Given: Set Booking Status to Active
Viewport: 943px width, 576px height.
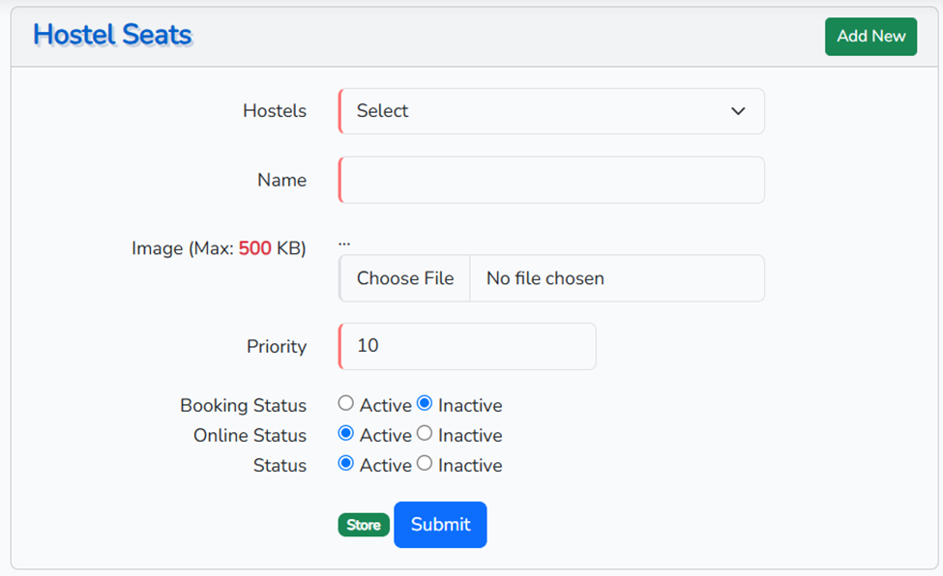Looking at the screenshot, I should pyautogui.click(x=346, y=404).
